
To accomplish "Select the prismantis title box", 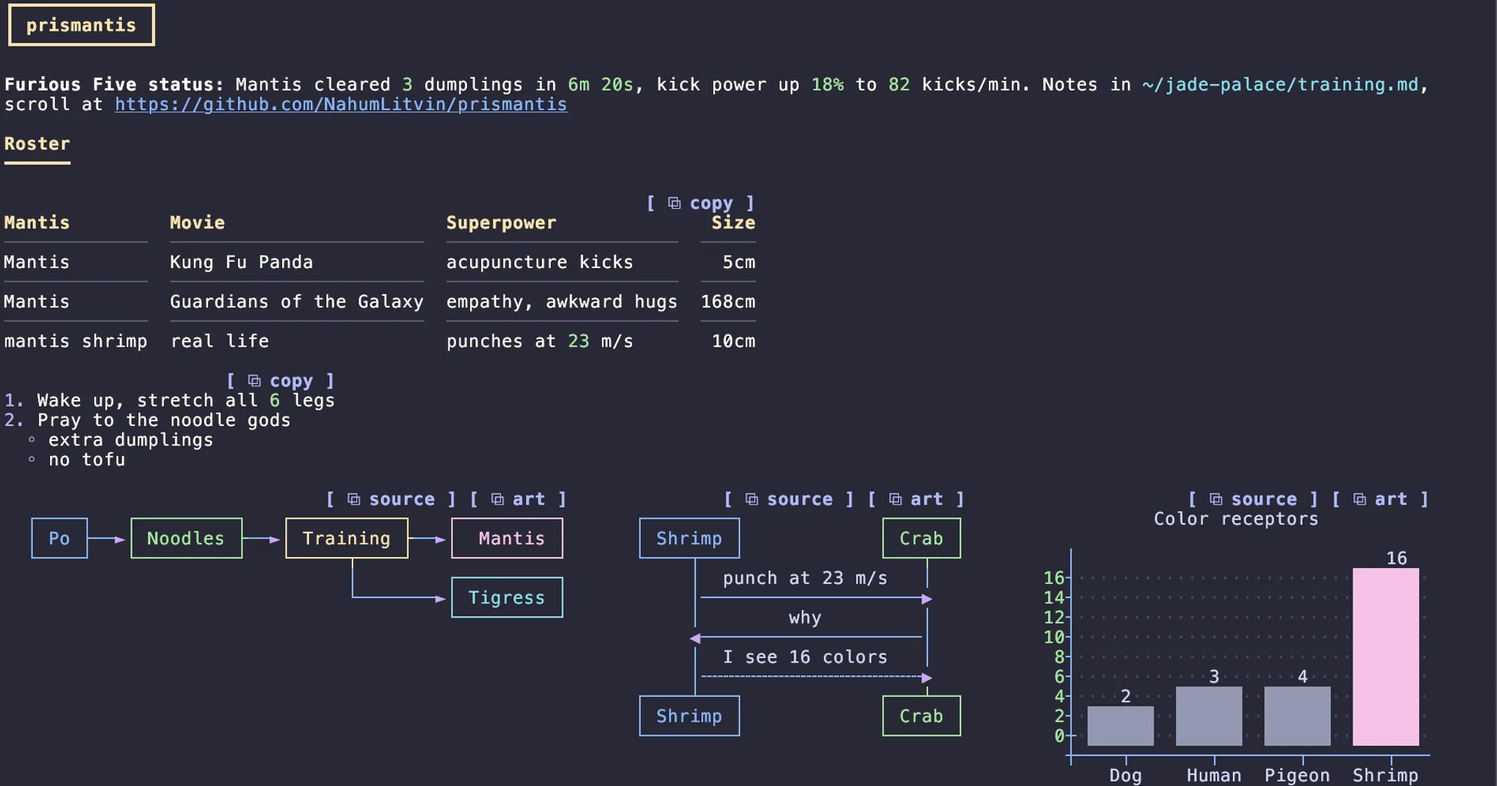I will [82, 25].
